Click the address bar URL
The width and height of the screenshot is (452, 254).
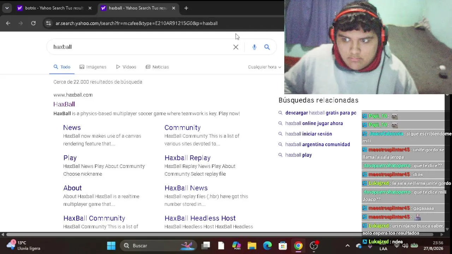coord(136,23)
